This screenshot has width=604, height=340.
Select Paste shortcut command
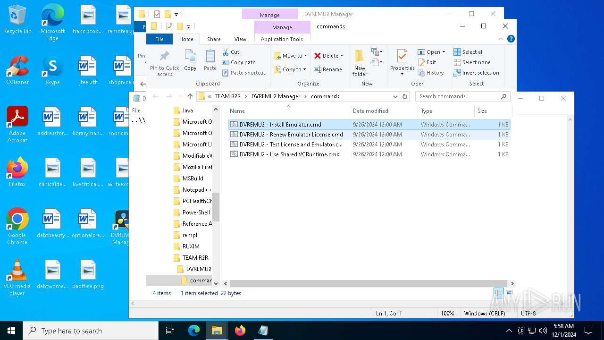[243, 73]
